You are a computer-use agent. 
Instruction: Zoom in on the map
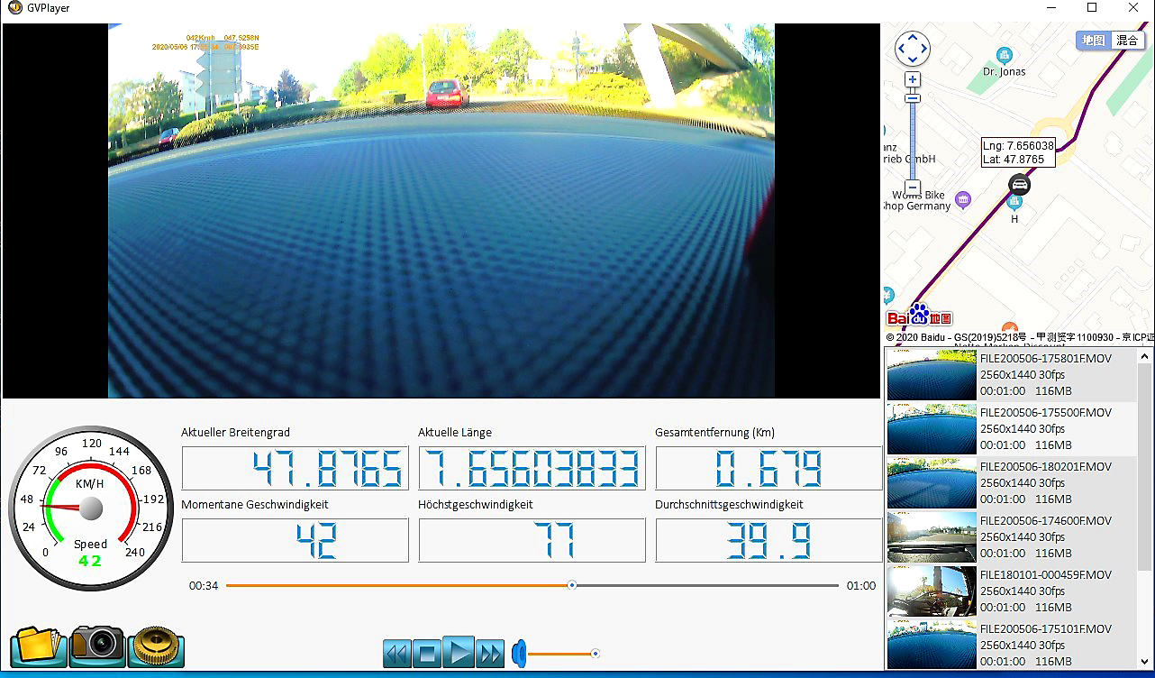click(x=913, y=79)
